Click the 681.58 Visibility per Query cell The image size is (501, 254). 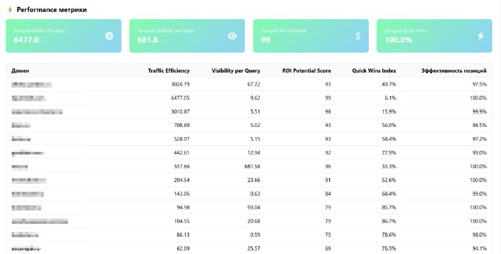(252, 166)
